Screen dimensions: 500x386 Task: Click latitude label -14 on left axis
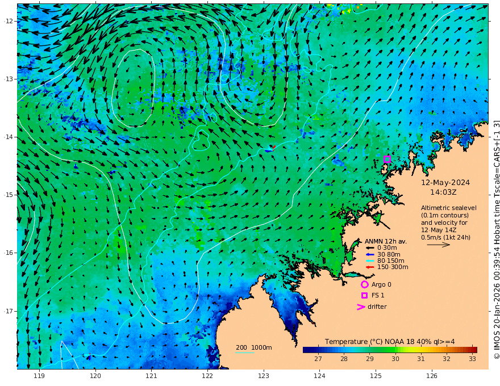(x=9, y=137)
